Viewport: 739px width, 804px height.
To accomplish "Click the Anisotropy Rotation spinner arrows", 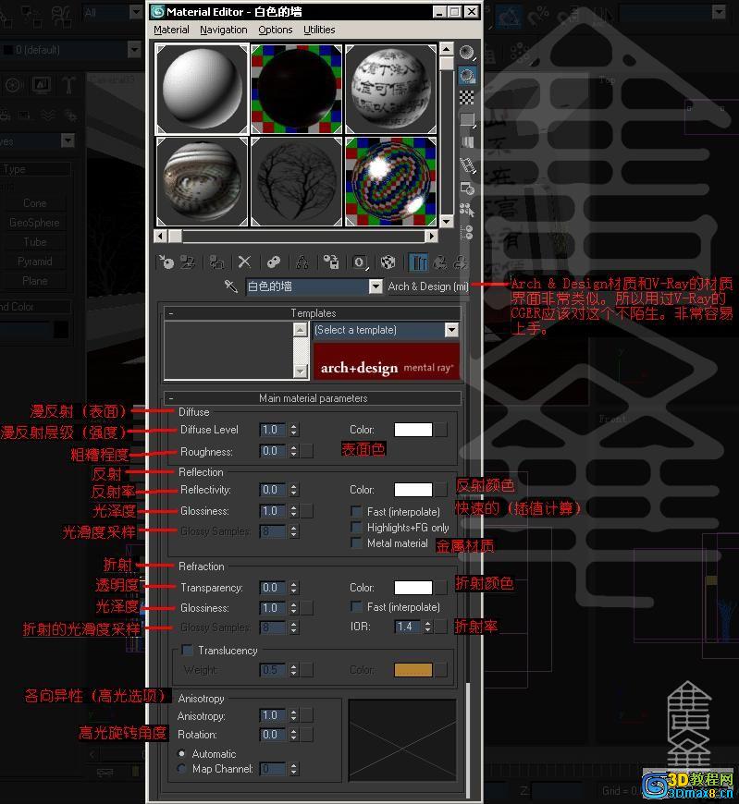I will point(293,735).
